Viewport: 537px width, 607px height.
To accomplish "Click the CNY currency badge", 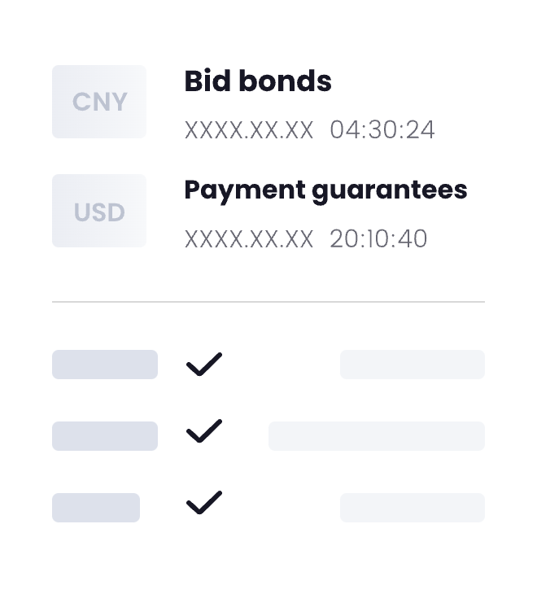I will click(x=99, y=102).
